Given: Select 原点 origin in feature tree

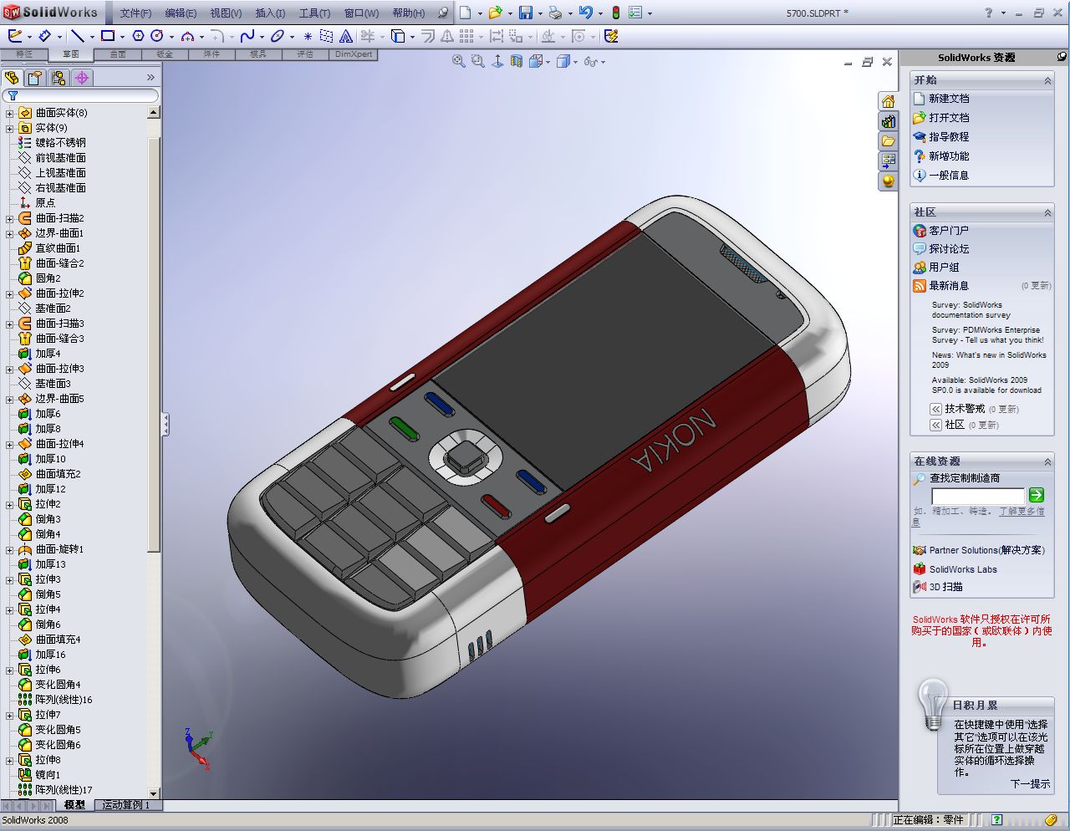Looking at the screenshot, I should [x=45, y=203].
